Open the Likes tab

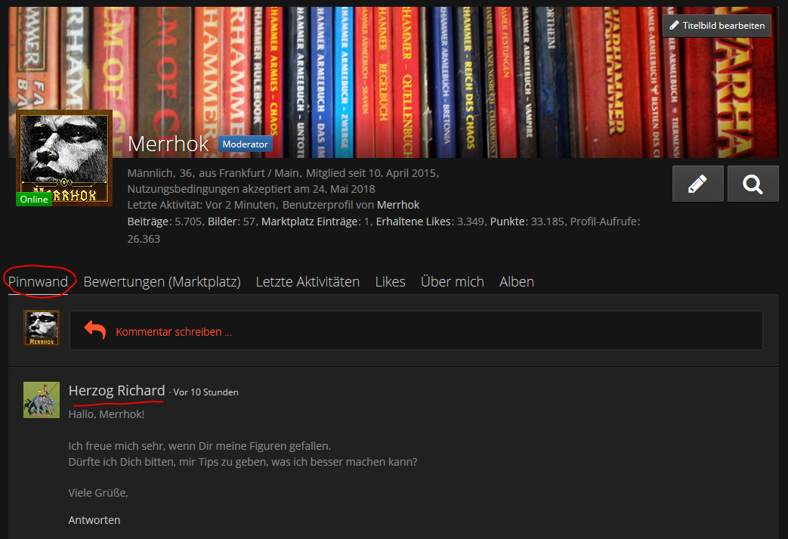tap(390, 281)
